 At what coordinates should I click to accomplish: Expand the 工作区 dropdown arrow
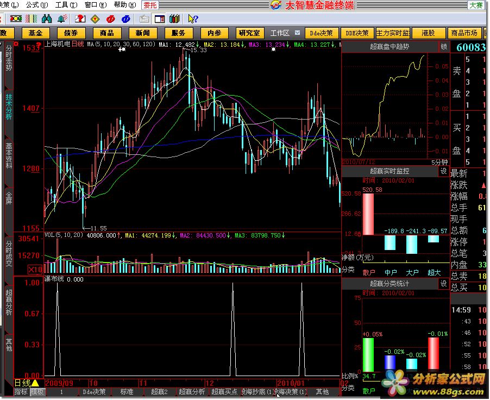(298, 33)
